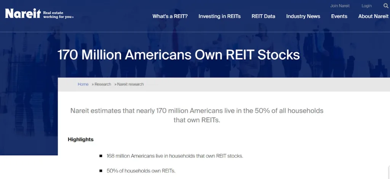Click the Nareit logo
Viewport: 390px width, 179px height.
click(23, 14)
